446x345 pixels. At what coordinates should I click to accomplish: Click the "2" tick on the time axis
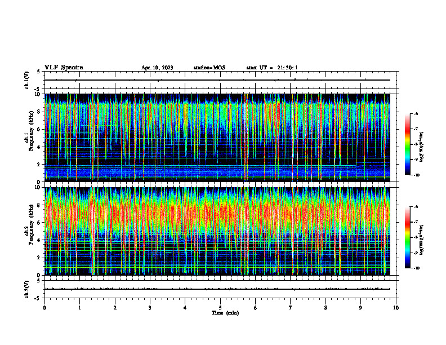(x=115, y=308)
